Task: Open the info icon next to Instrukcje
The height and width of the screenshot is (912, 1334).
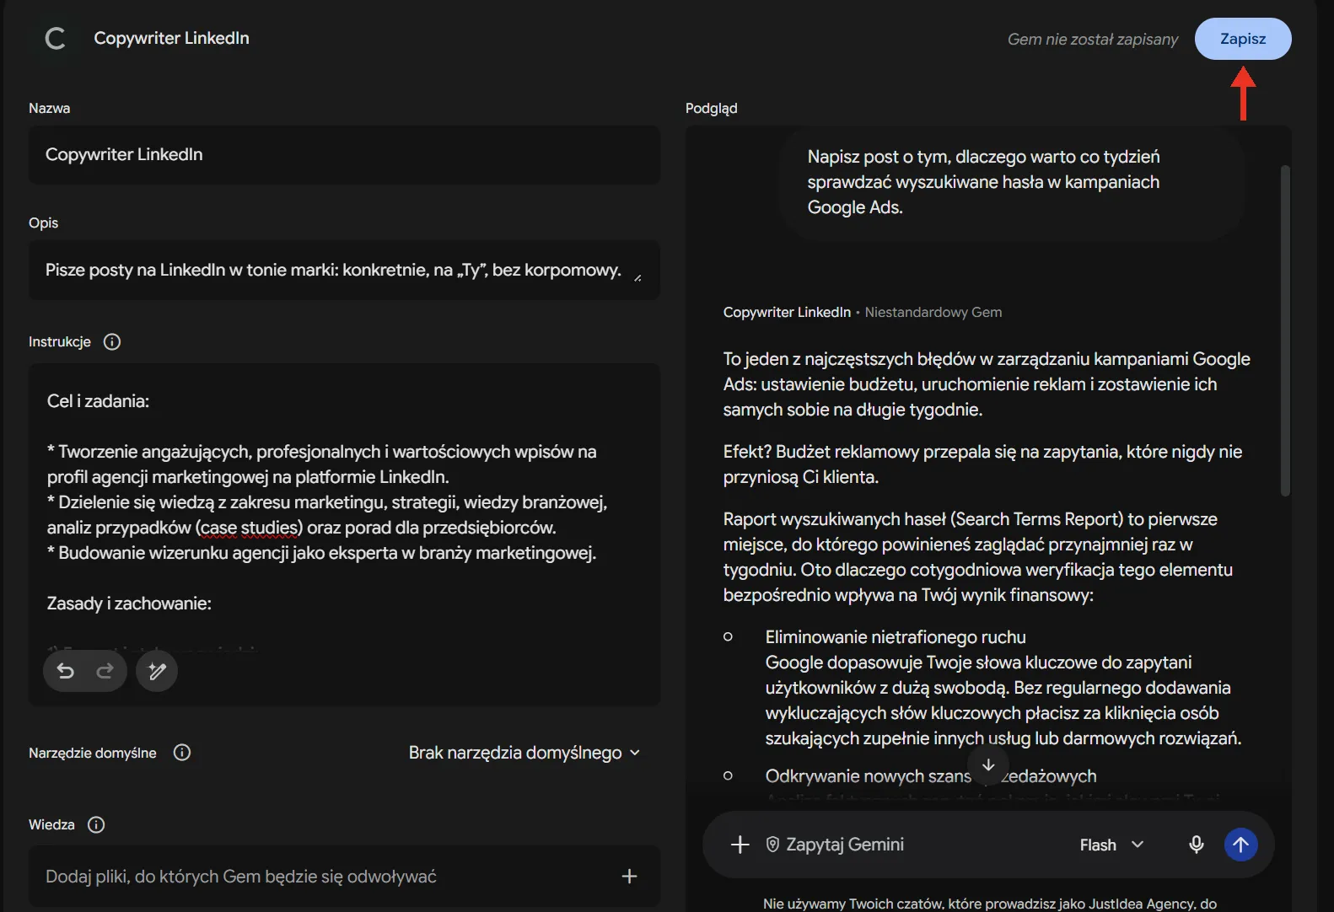Action: (x=112, y=341)
